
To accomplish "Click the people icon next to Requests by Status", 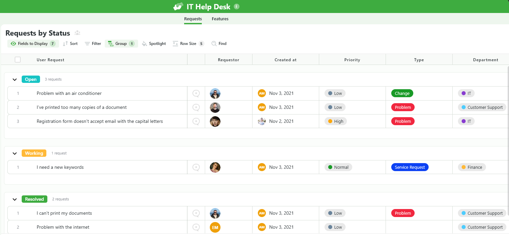I will [x=77, y=33].
